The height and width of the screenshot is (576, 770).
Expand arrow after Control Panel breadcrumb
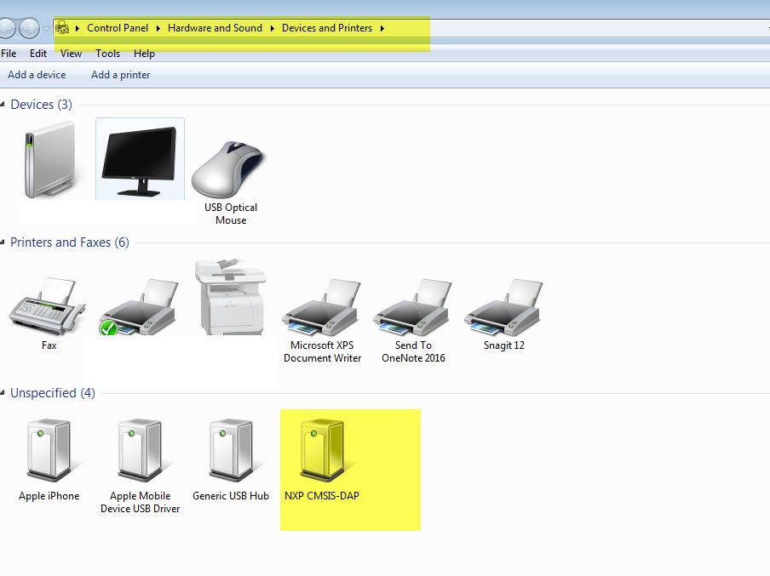click(158, 28)
